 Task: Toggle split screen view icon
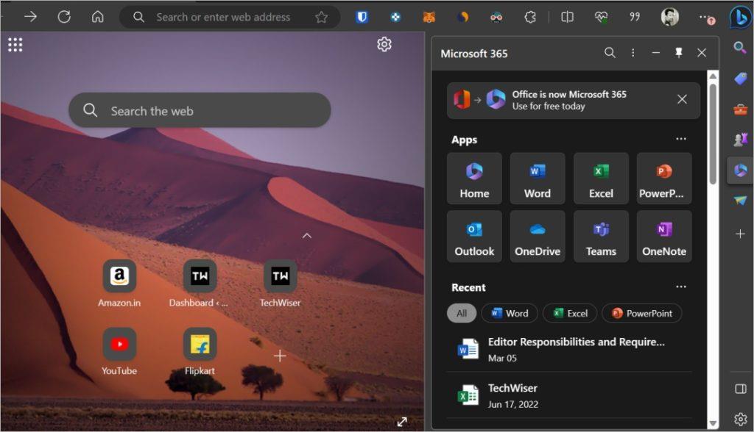click(x=568, y=18)
